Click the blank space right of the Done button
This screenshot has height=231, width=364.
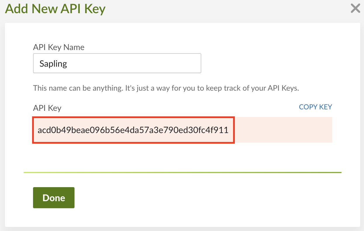(175, 198)
